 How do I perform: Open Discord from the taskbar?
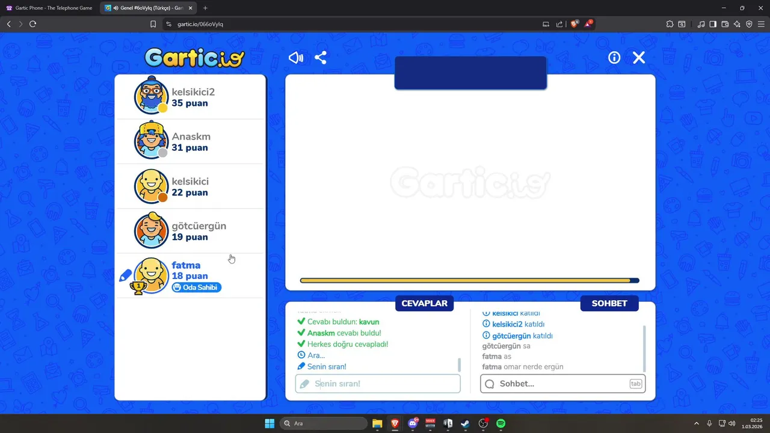[413, 423]
